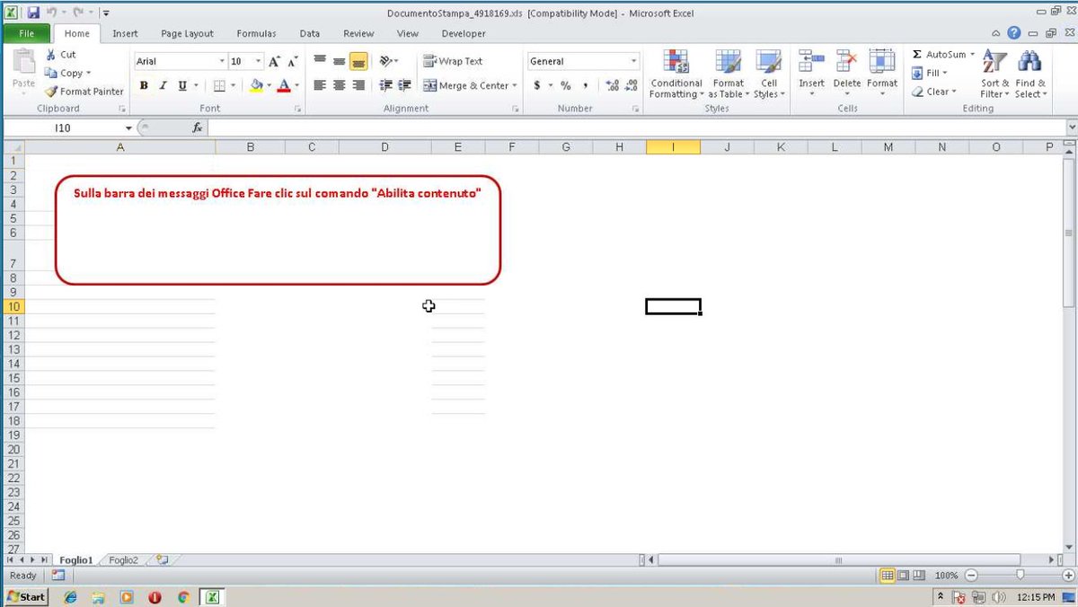
Task: Switch to Insert tab
Action: [125, 33]
